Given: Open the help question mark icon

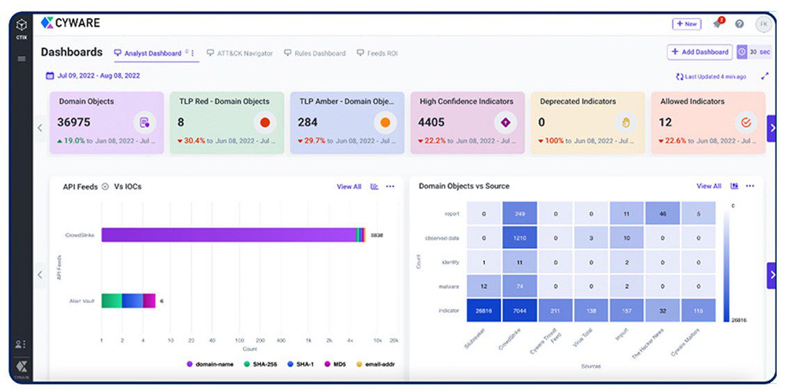Looking at the screenshot, I should tap(740, 24).
